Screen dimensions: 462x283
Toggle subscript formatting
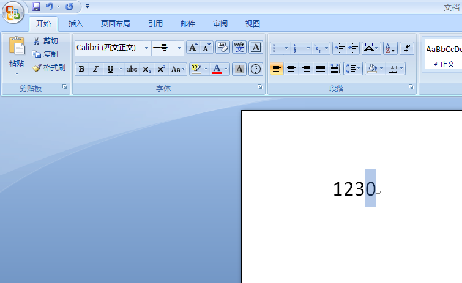pos(146,69)
